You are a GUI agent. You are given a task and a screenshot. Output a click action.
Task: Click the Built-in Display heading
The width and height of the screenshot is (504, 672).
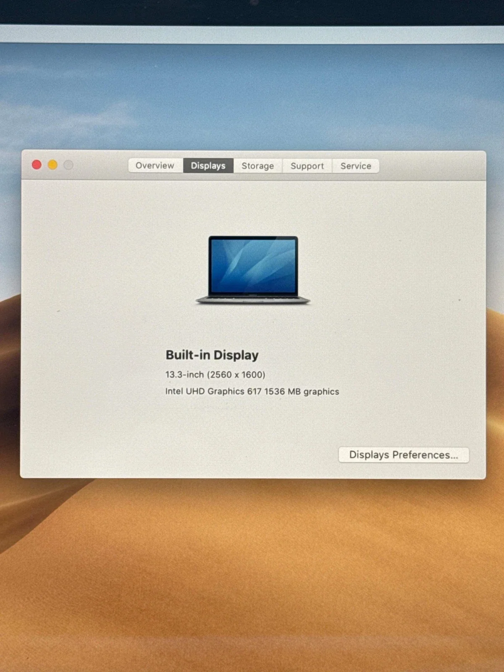212,355
